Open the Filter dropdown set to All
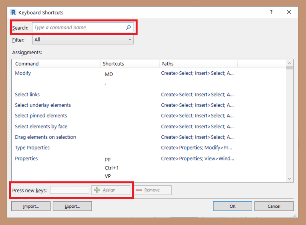This screenshot has width=306, height=225. point(82,40)
